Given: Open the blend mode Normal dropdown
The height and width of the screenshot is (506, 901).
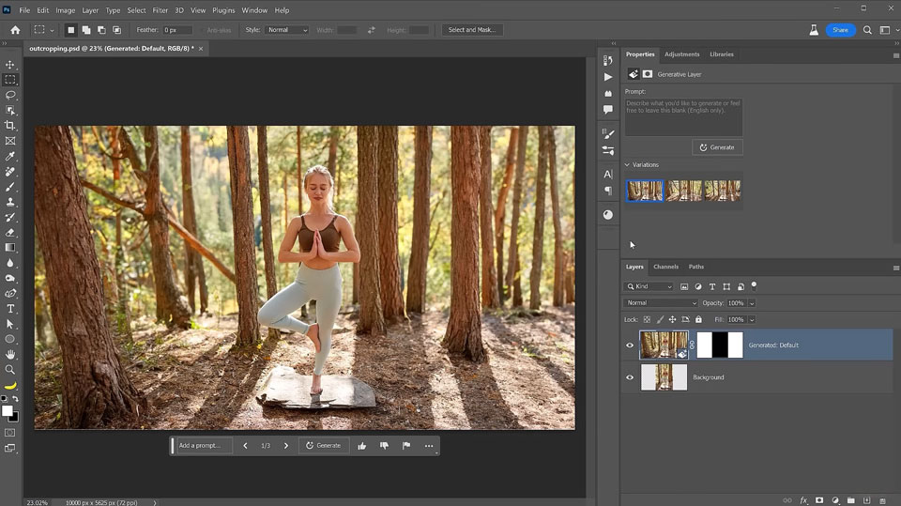Looking at the screenshot, I should (661, 303).
